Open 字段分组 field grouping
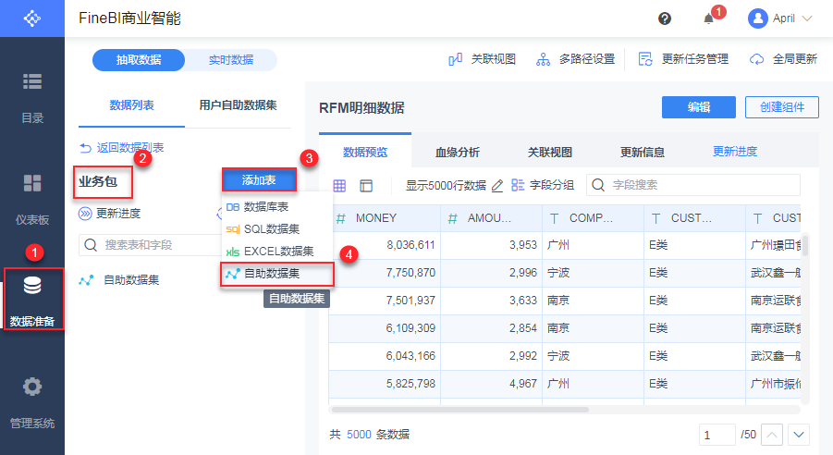Image resolution: width=833 pixels, height=455 pixels. click(543, 185)
